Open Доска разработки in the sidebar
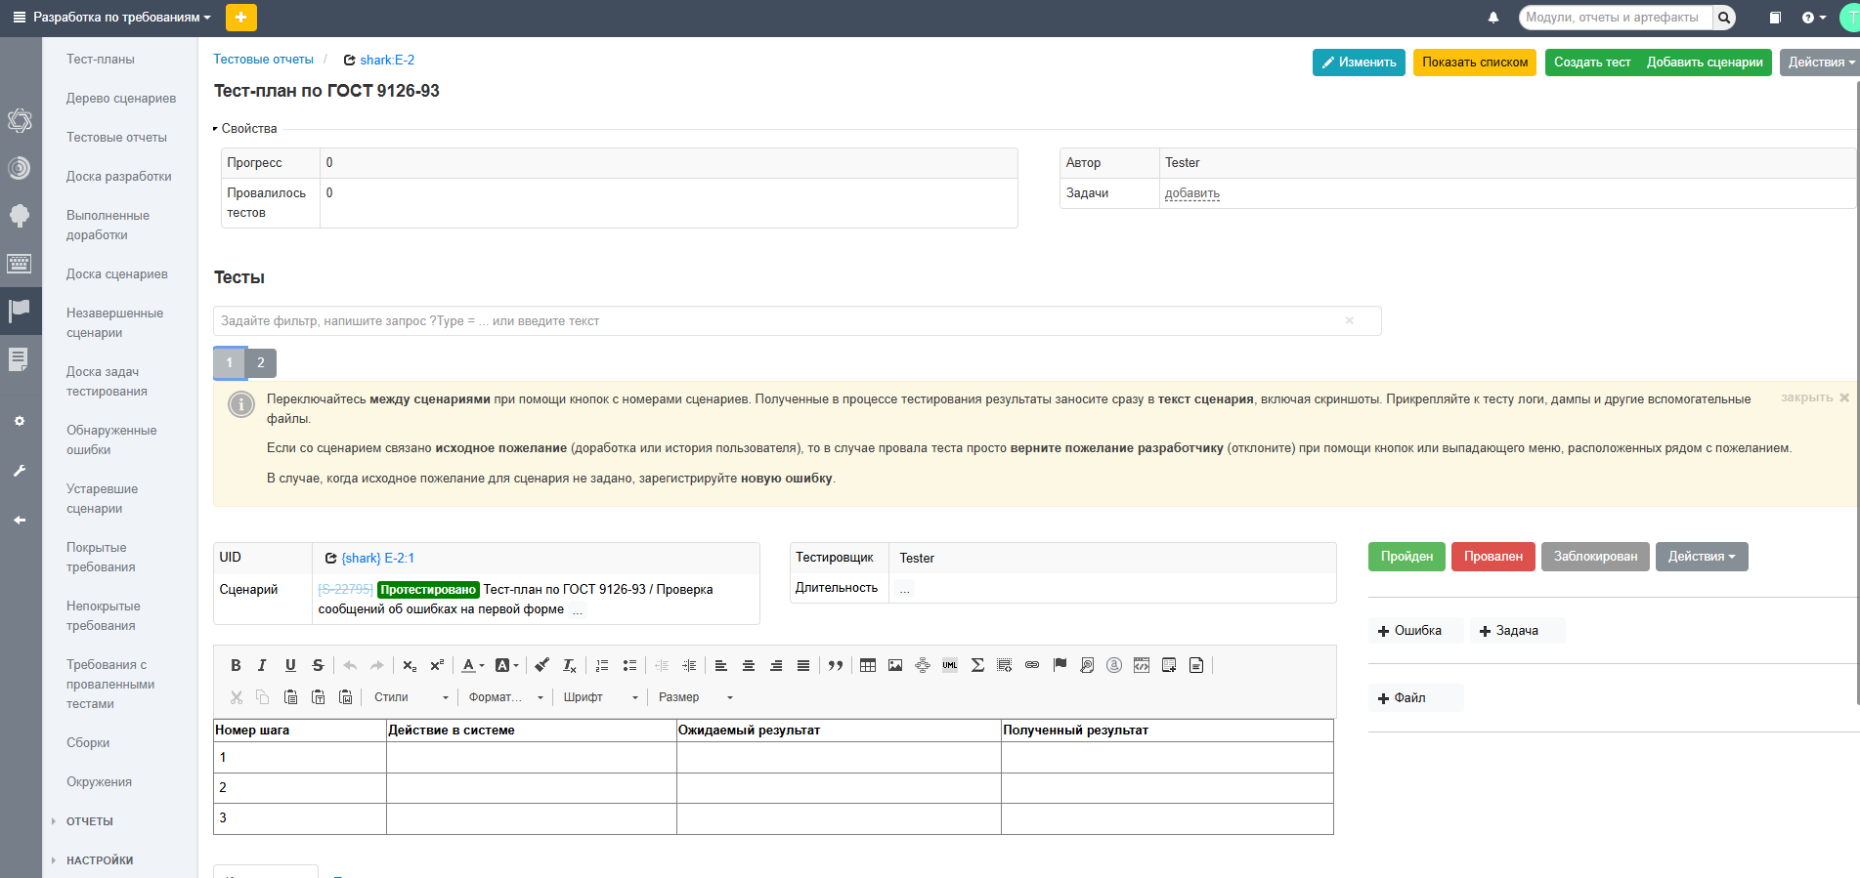Screen dimensions: 1860x878 119,177
